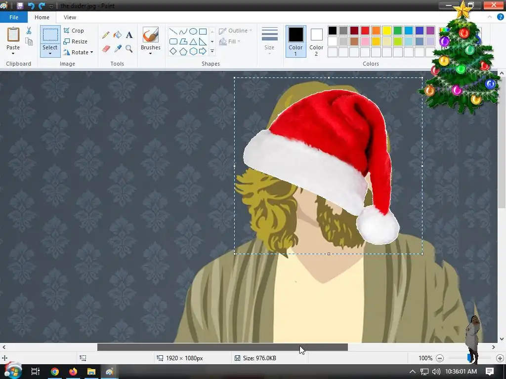Choose the Triangle shape

click(193, 41)
